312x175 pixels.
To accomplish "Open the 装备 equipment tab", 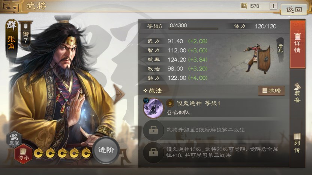I will pyautogui.click(x=297, y=93).
